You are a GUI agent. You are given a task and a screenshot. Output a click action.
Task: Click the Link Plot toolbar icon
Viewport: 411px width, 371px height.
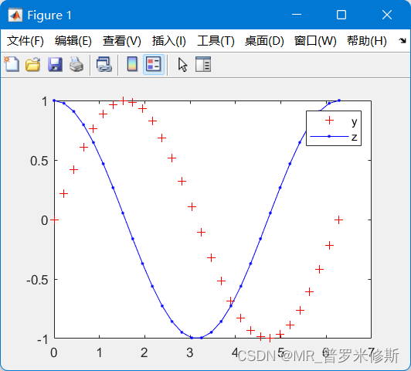click(104, 64)
